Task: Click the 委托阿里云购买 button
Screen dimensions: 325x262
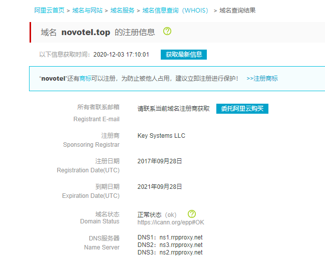Action: 242,109
